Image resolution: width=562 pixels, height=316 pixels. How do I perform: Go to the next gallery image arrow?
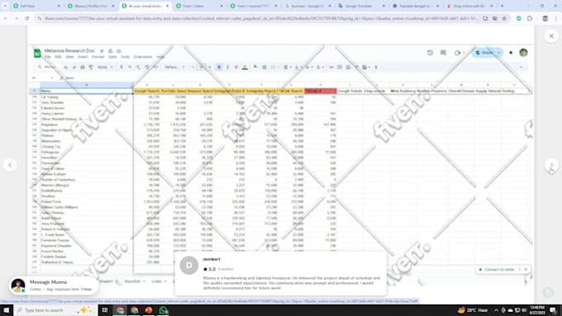tap(551, 165)
